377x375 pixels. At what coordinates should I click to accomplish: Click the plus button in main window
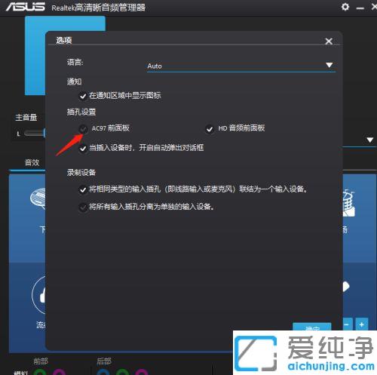pos(362,324)
